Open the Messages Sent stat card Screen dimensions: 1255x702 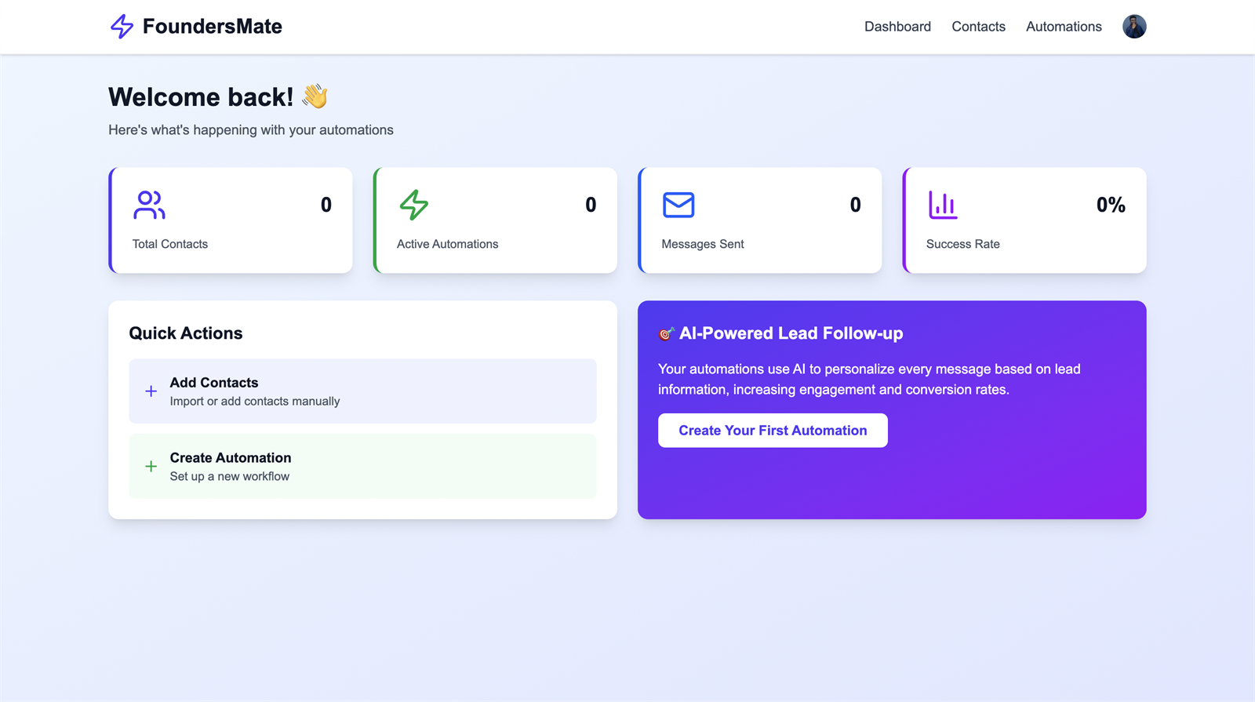click(x=760, y=220)
